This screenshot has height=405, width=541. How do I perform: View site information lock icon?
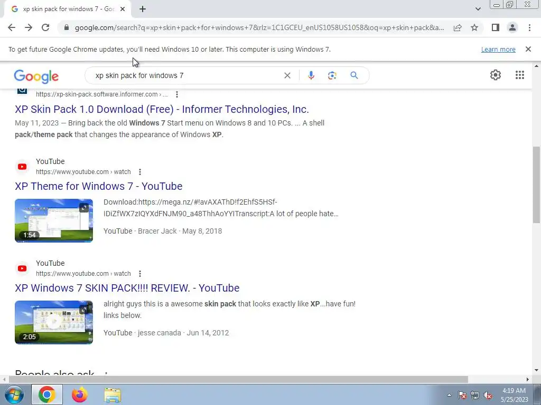(x=67, y=27)
